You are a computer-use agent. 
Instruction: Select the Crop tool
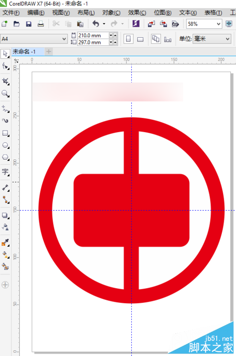[x=5, y=81]
